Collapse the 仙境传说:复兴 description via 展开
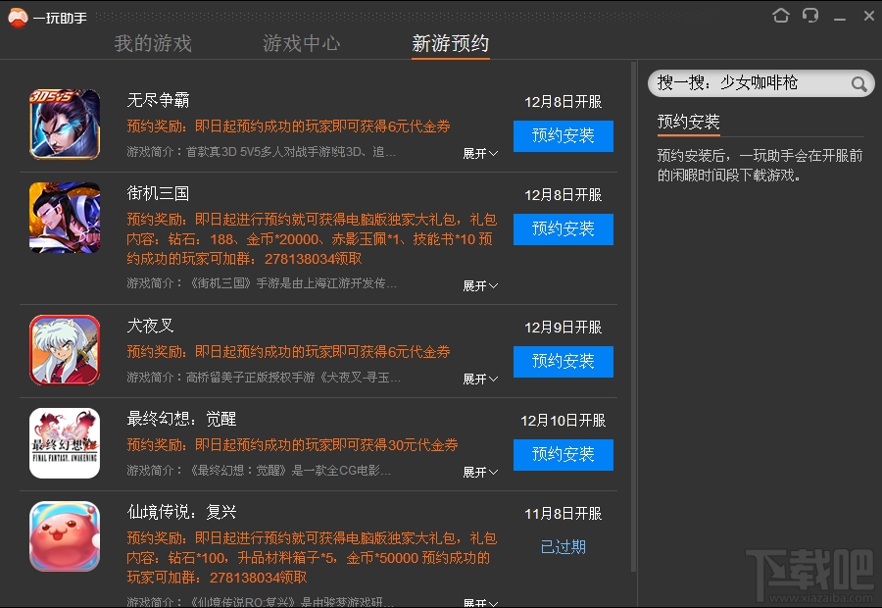882x608 pixels. point(479,601)
